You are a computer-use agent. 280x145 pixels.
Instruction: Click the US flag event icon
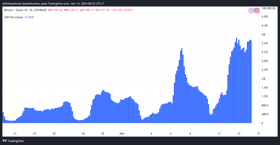click(256, 10)
